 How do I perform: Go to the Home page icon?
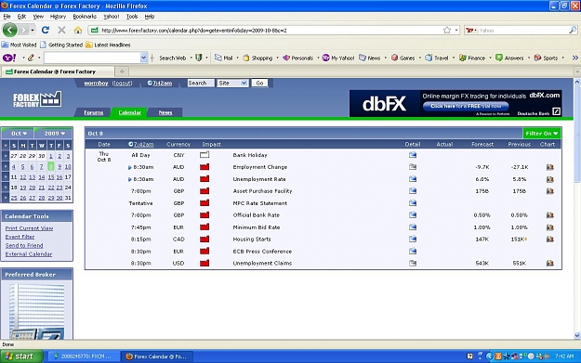pyautogui.click(x=78, y=30)
